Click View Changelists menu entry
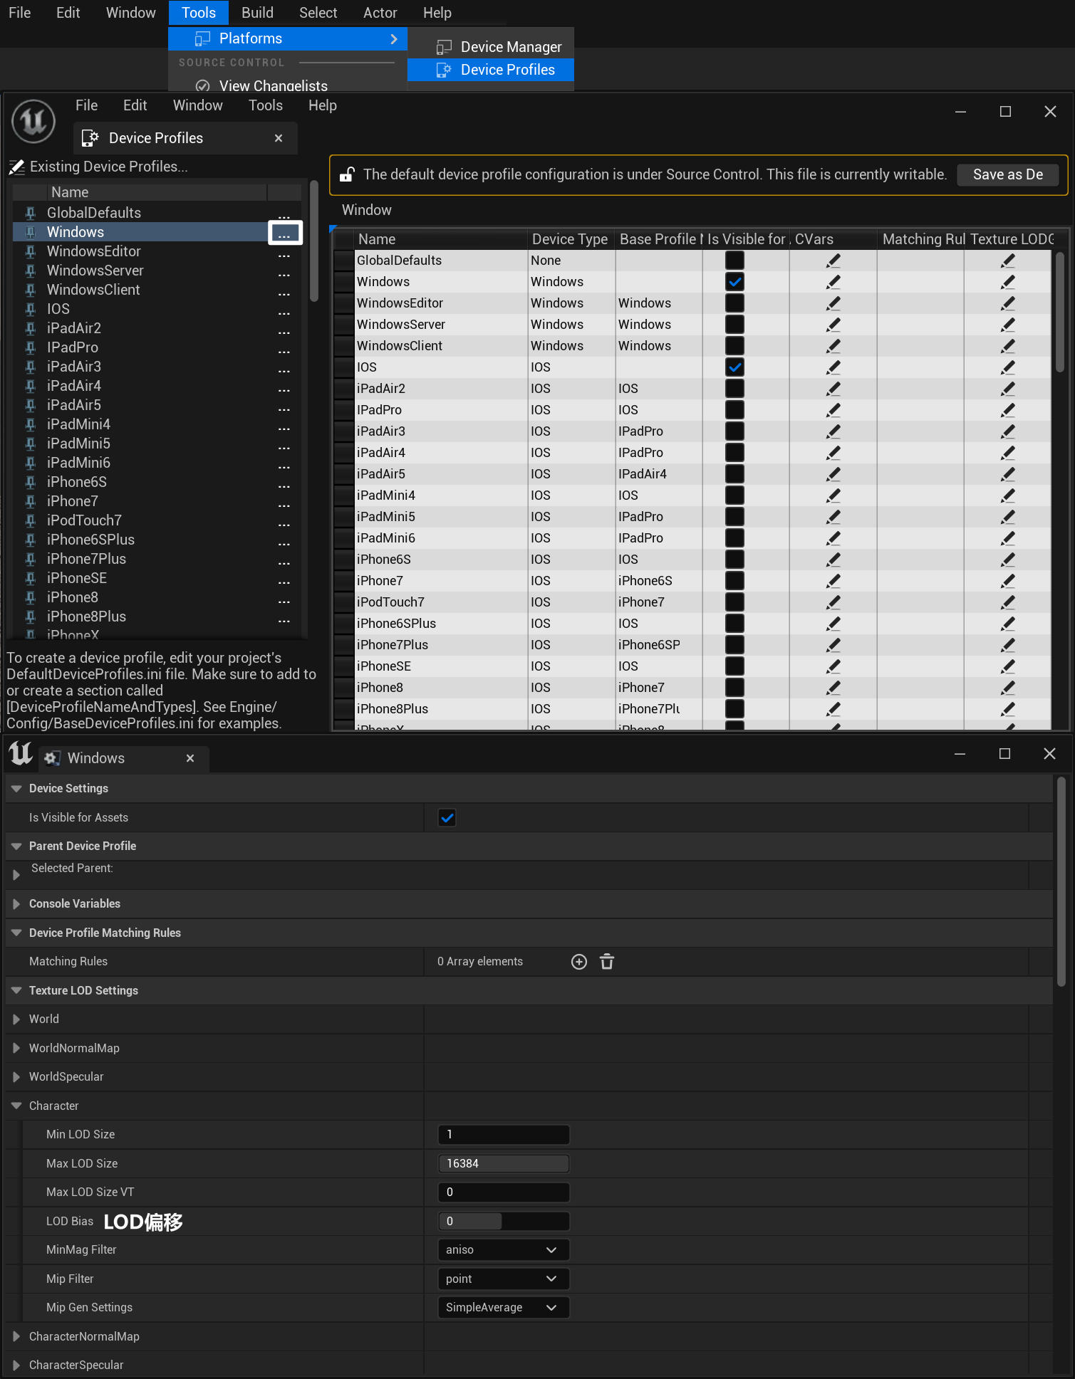 click(274, 85)
